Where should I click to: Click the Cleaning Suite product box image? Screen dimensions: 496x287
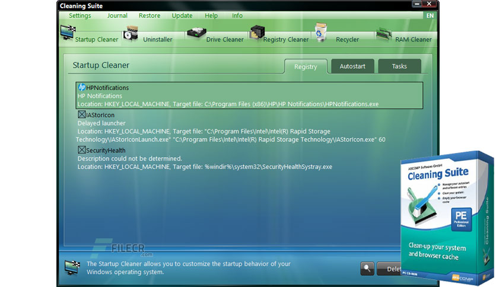tap(447, 218)
